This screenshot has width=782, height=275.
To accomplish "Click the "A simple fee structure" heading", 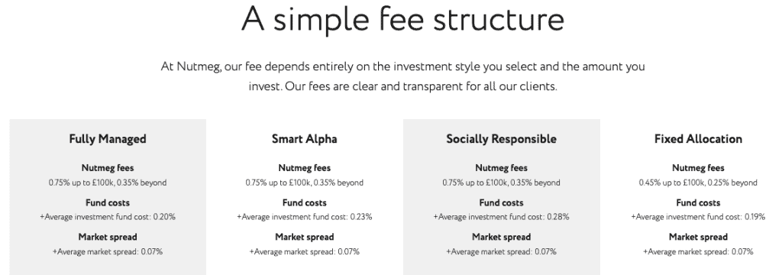I will click(x=403, y=19).
